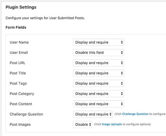Open the Post Tags dropdown
Image resolution: width=166 pixels, height=136 pixels.
click(98, 83)
